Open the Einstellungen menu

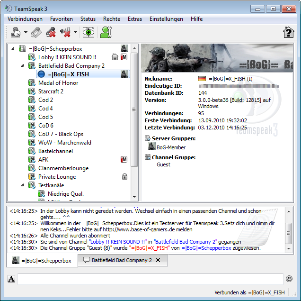(166, 19)
